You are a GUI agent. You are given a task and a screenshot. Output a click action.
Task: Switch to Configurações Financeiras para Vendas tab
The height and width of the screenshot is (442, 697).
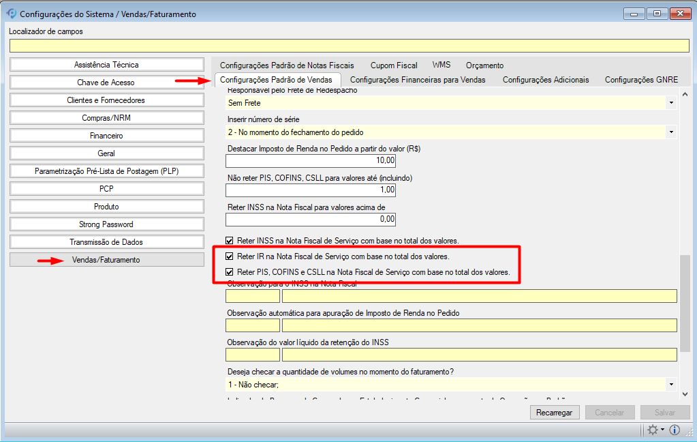[418, 80]
